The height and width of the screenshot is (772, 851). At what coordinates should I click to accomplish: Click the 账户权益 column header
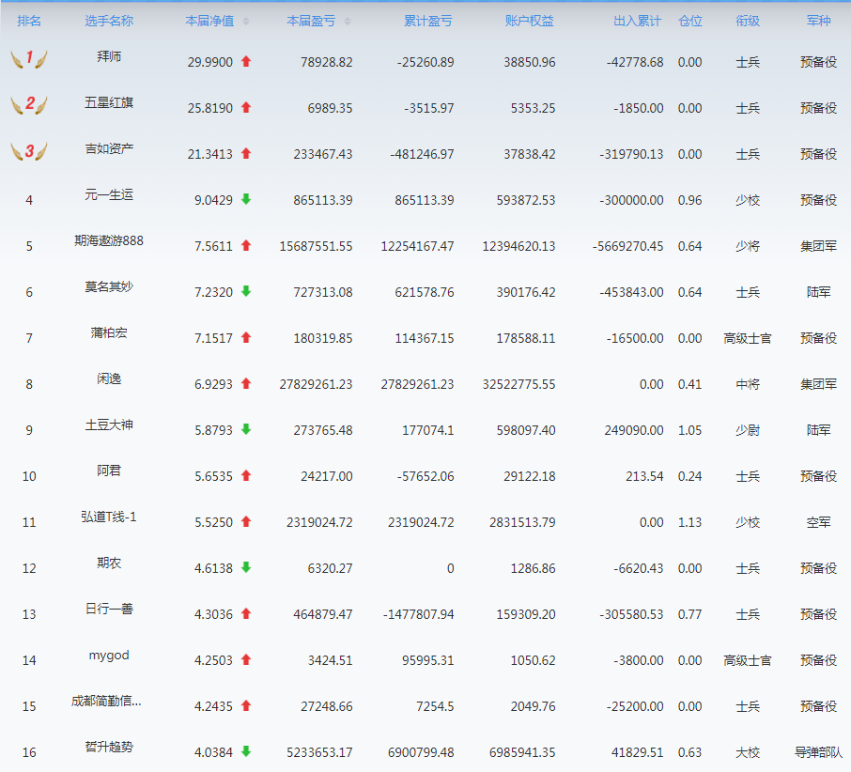point(530,22)
